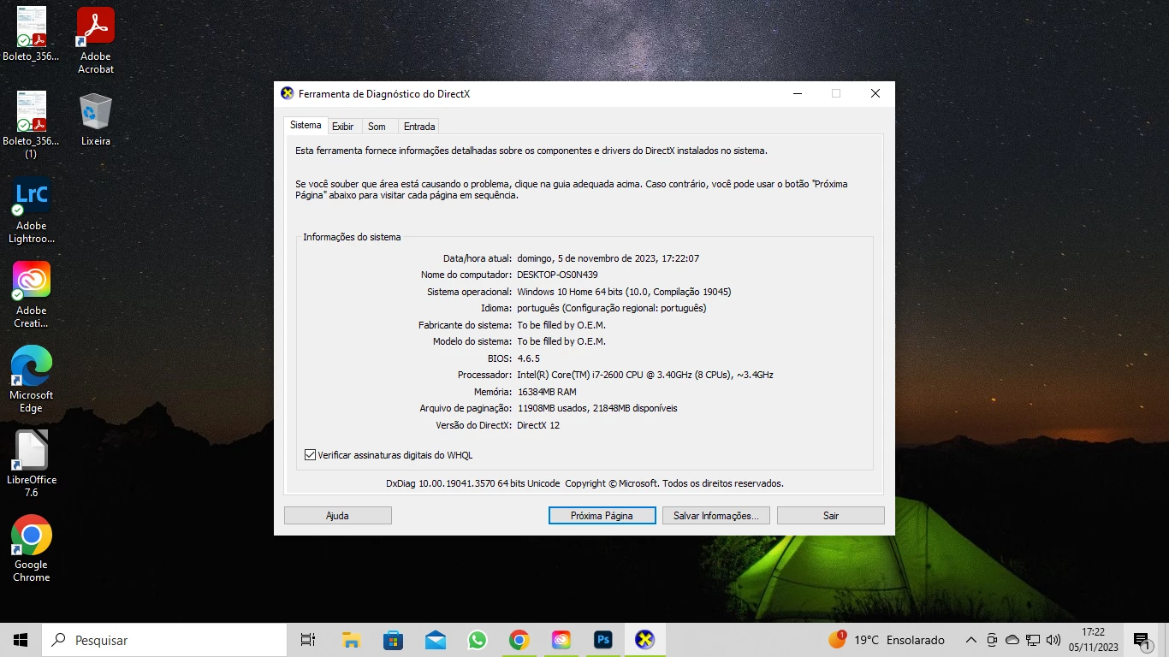Screen dimensions: 1169x657
Task: Open File Explorer from the taskbar
Action: pos(351,640)
